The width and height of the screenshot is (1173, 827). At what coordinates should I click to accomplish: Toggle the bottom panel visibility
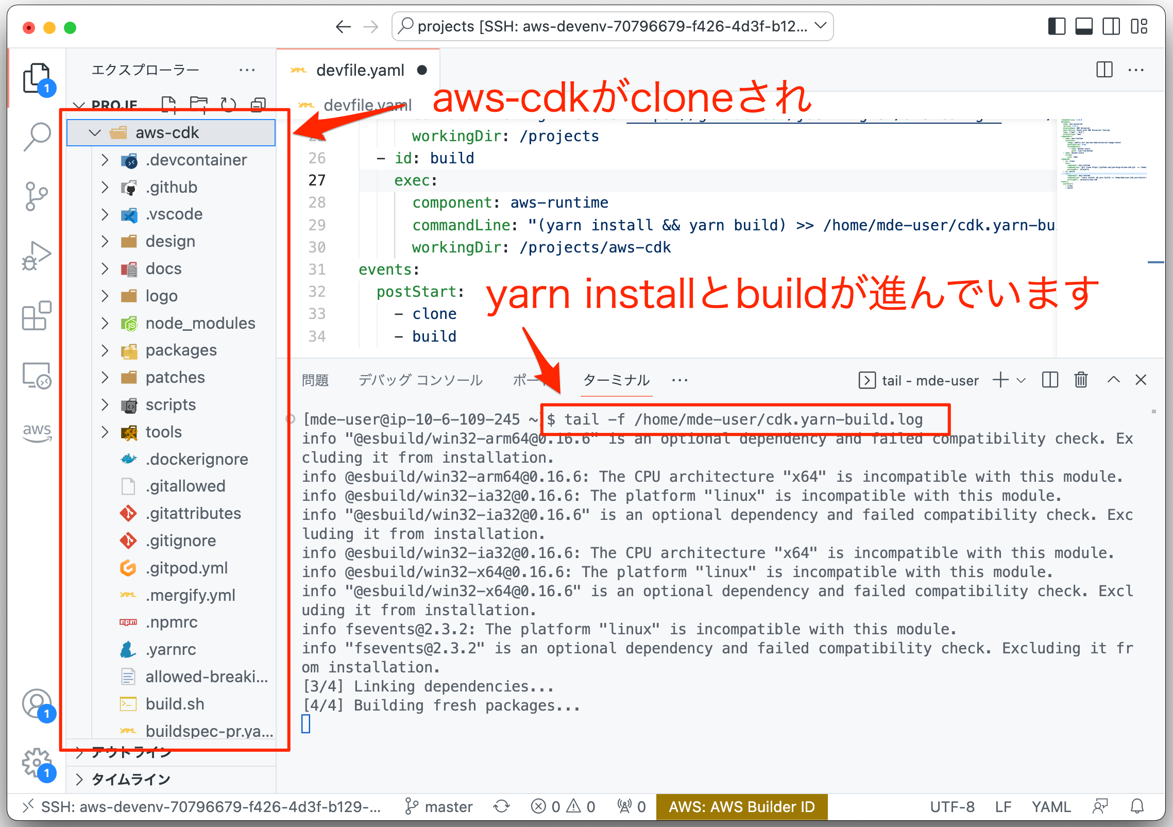pos(1084,26)
